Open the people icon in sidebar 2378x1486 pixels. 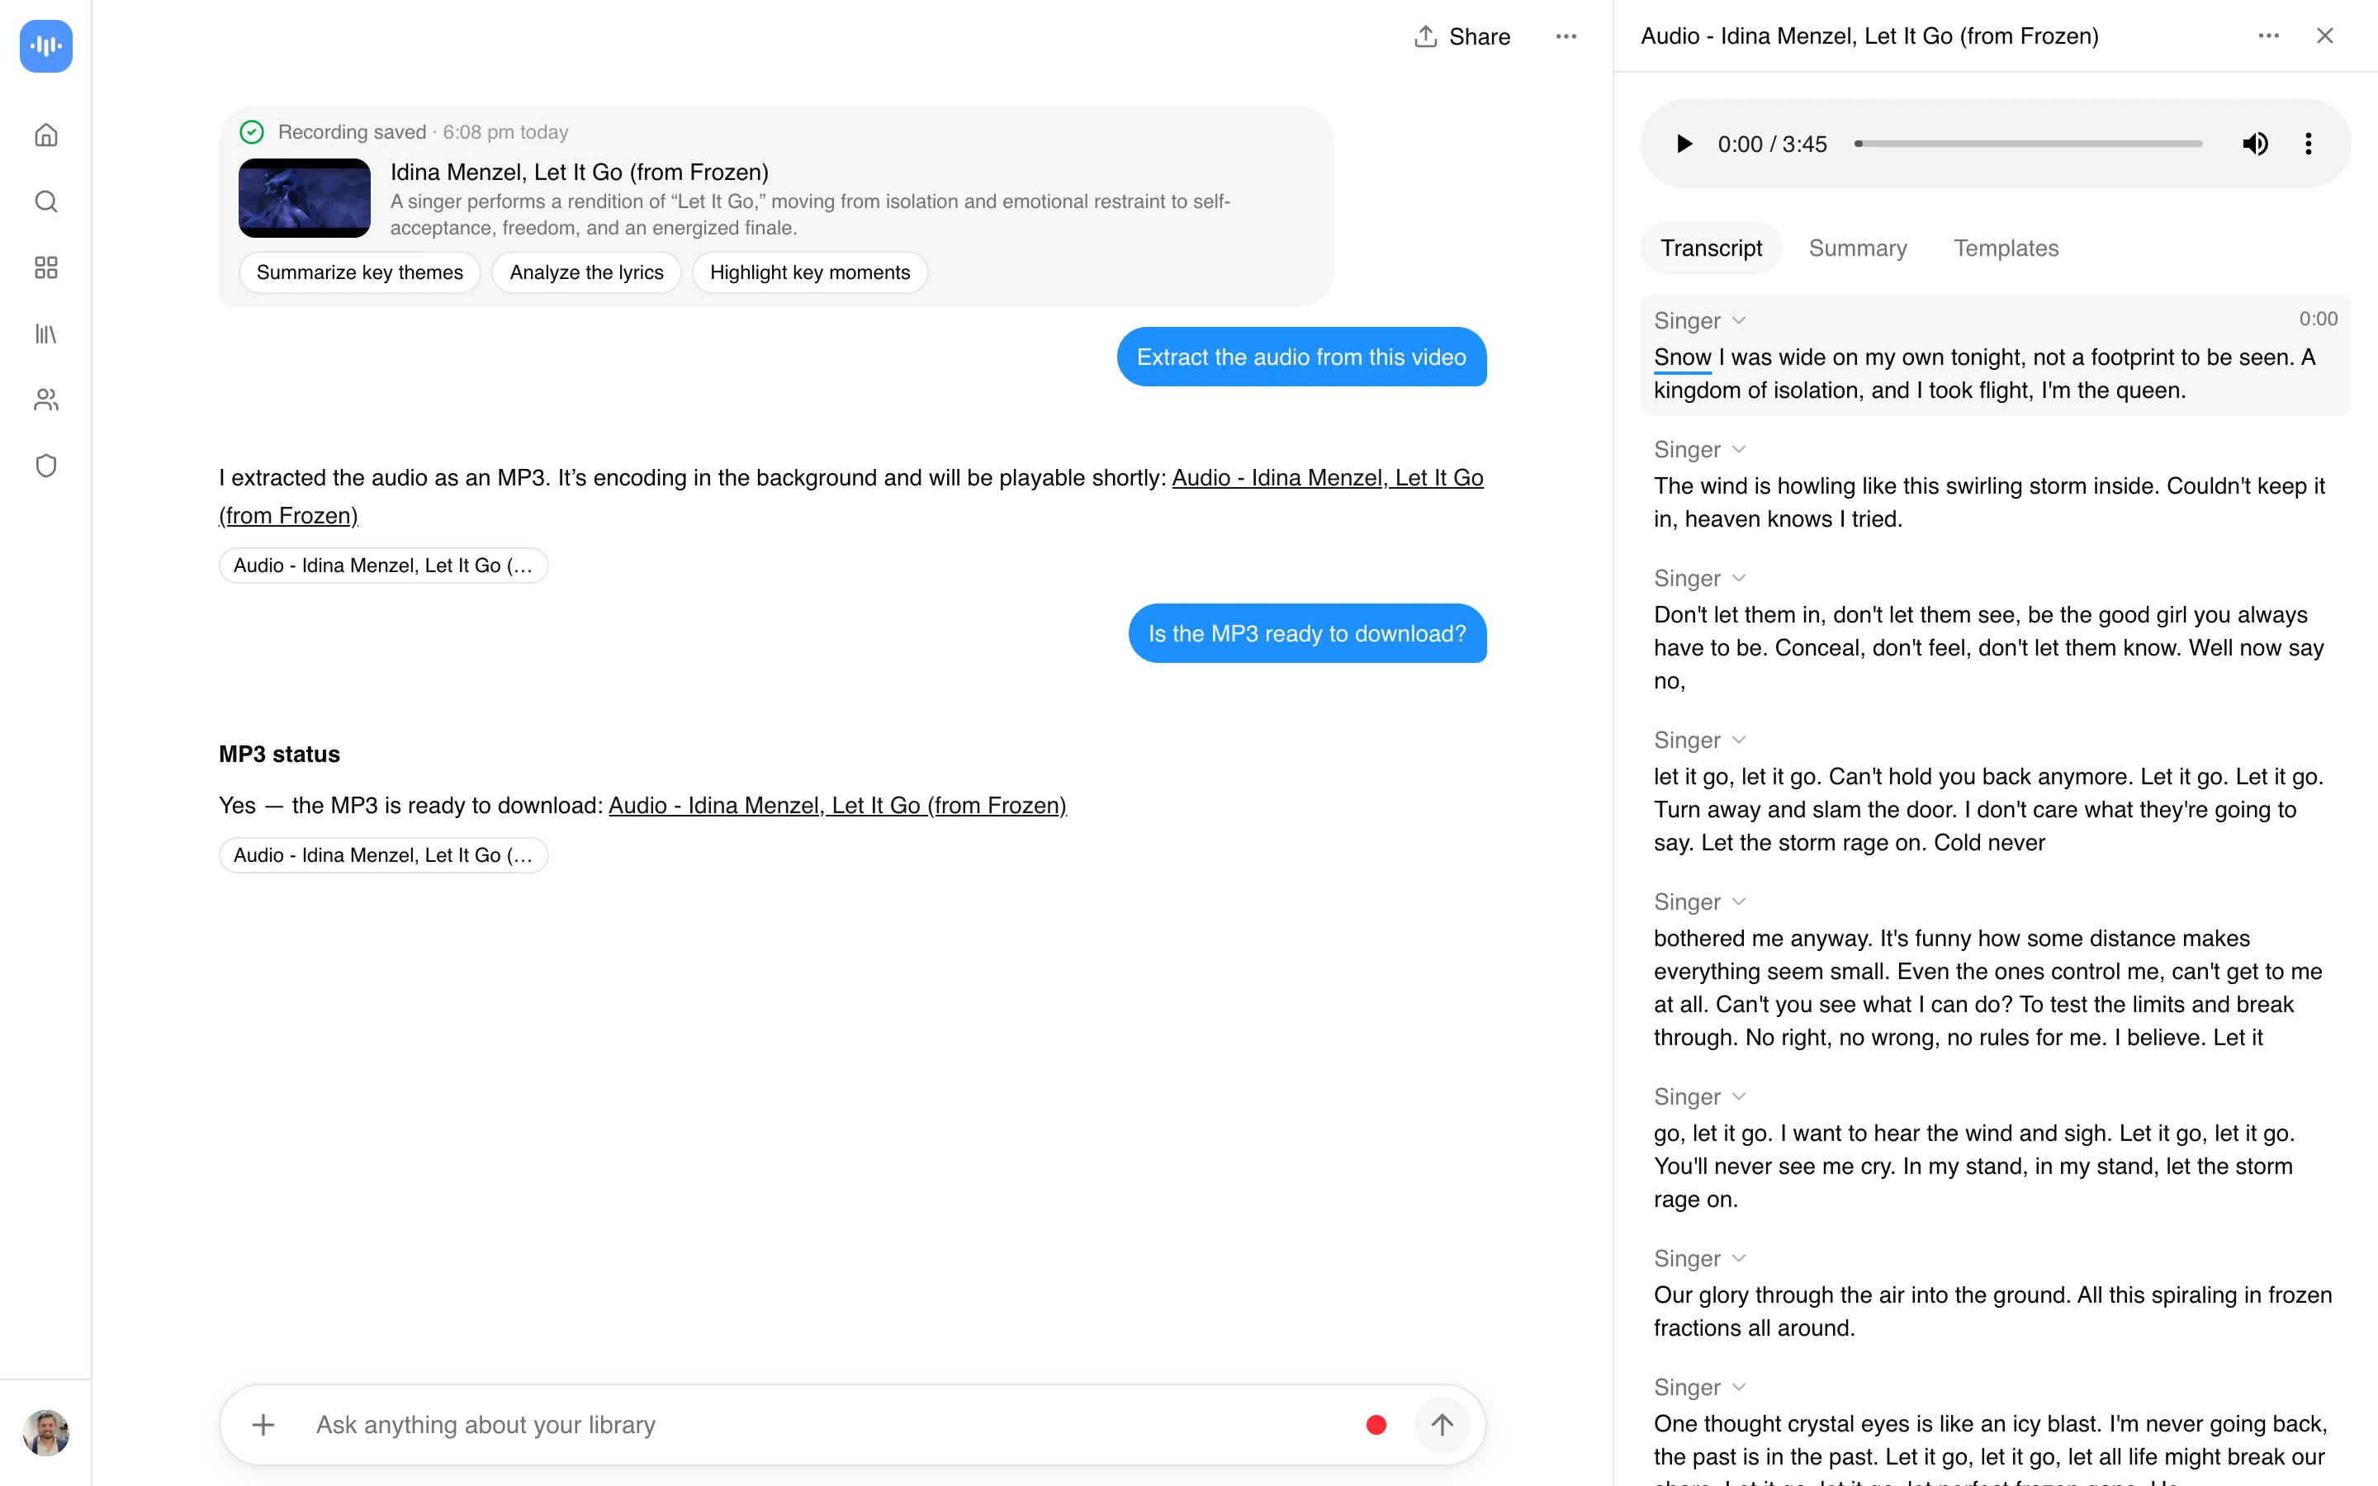coord(46,400)
